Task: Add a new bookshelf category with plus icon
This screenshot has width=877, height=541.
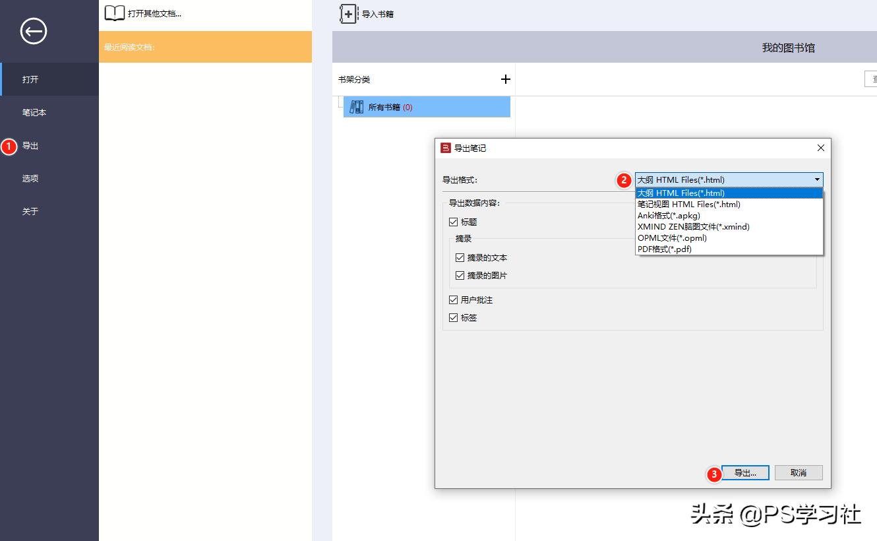Action: 506,79
